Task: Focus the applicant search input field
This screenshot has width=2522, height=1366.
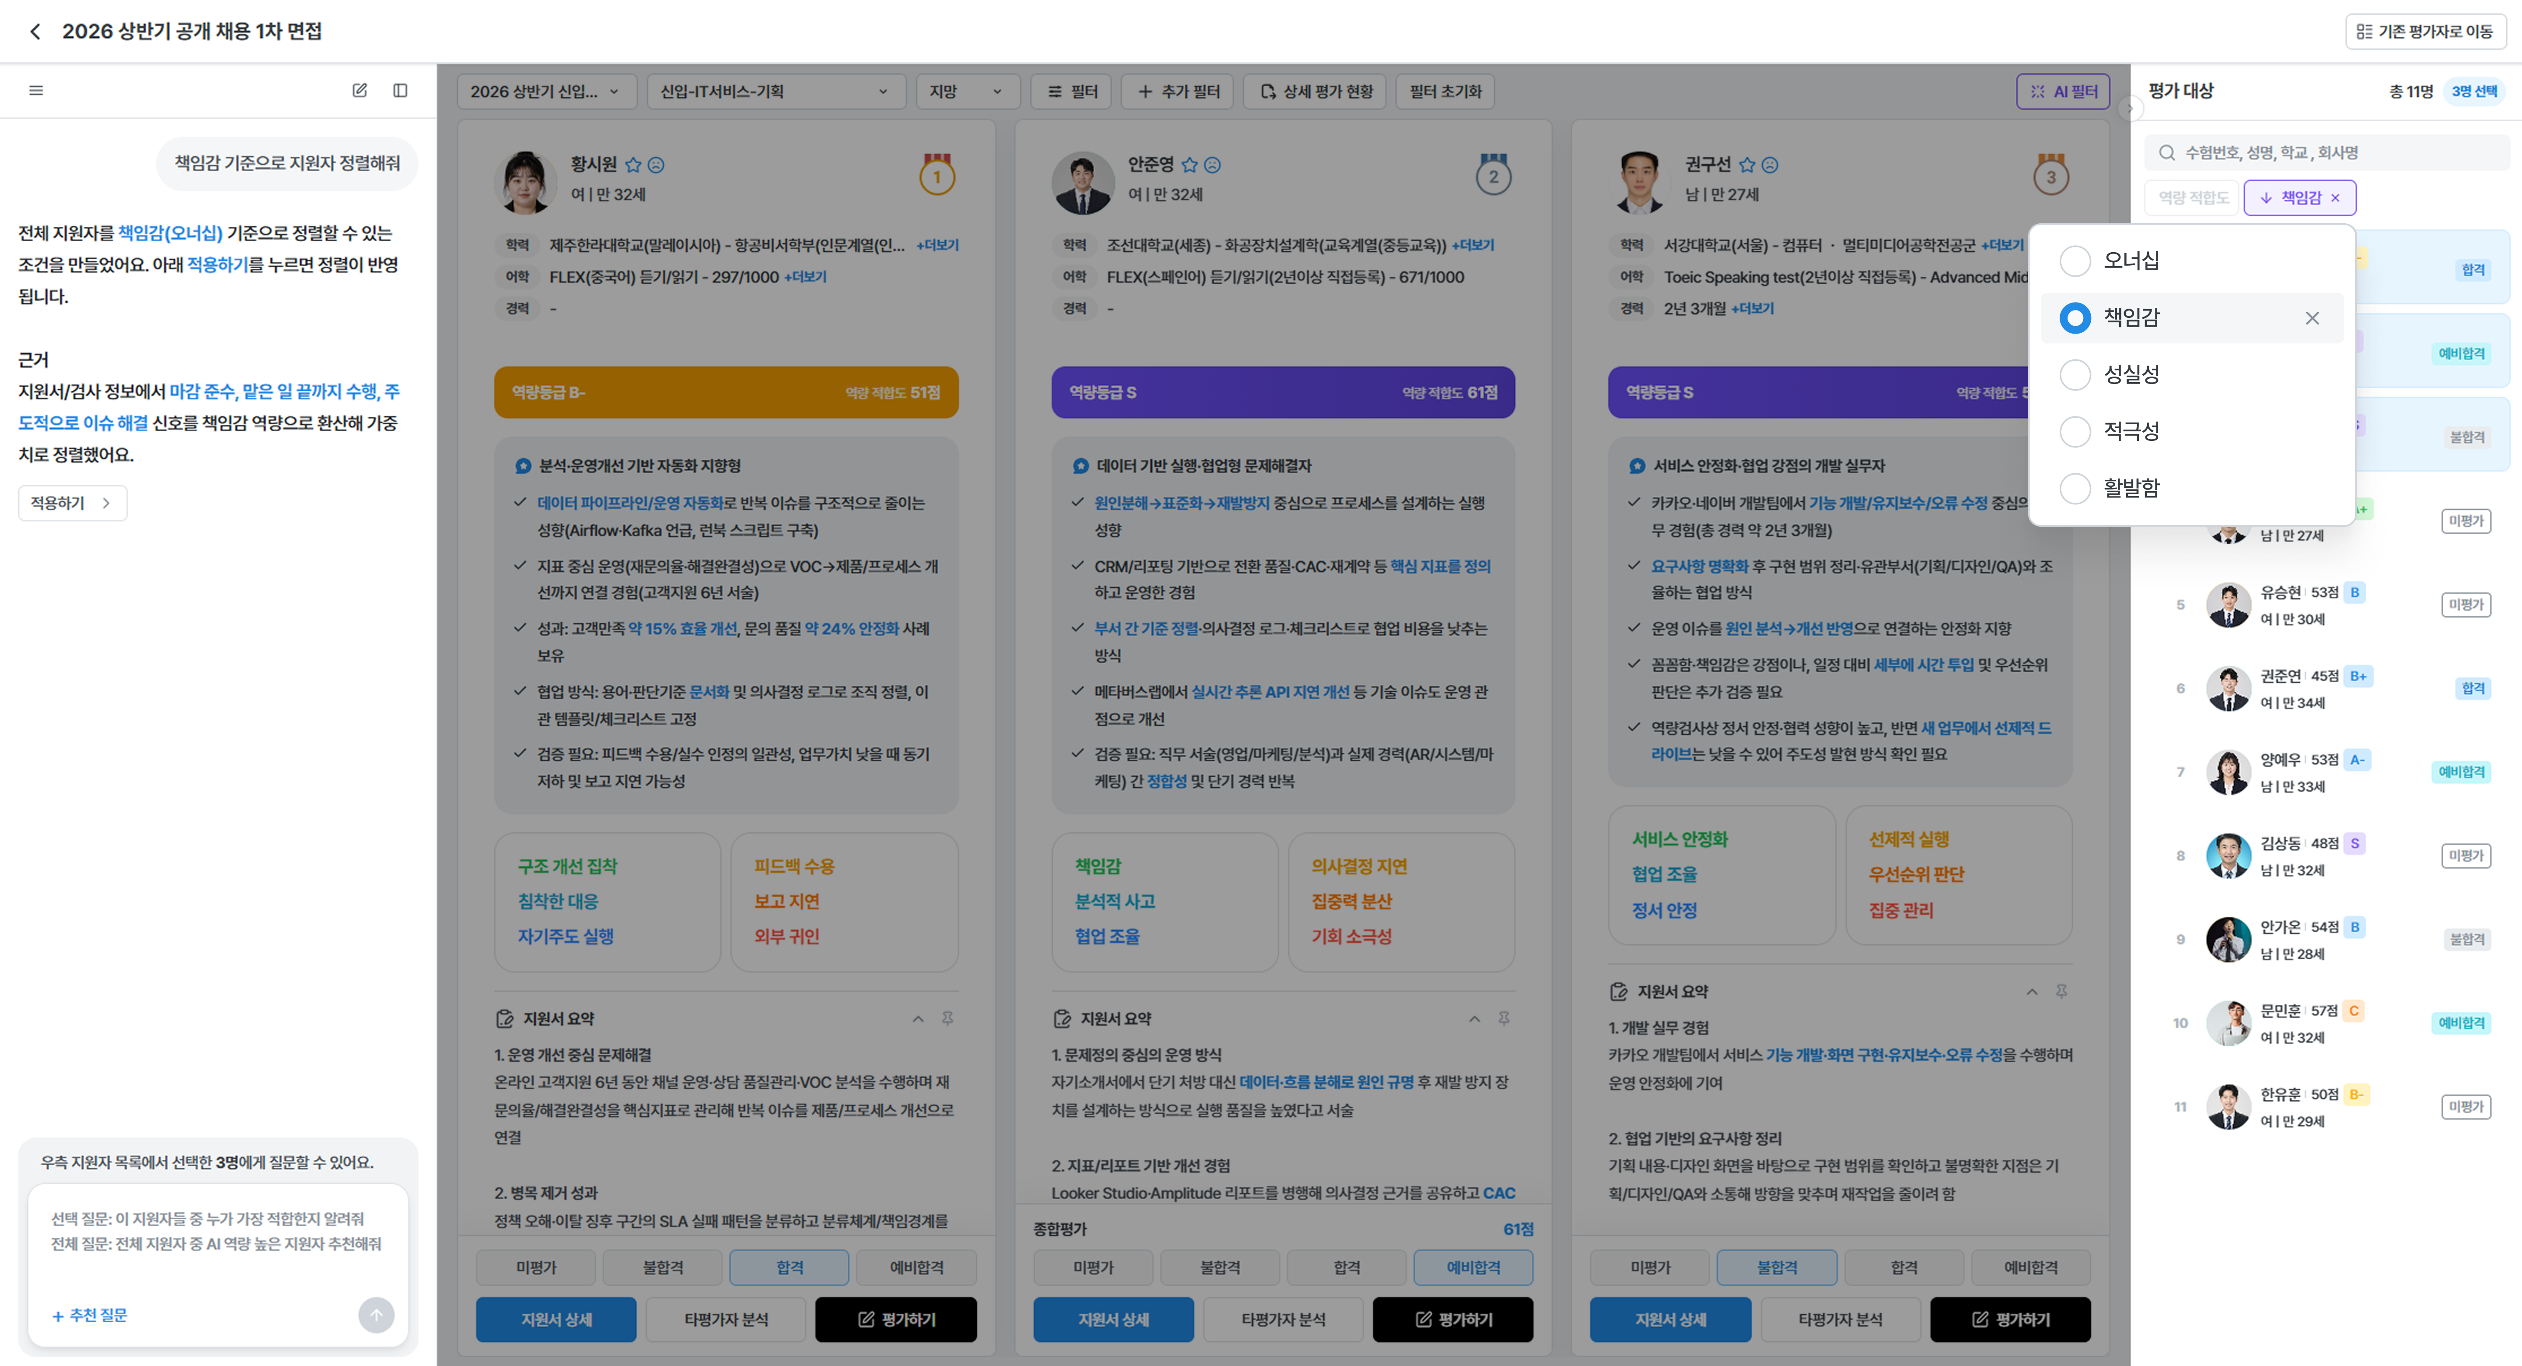Action: click(x=2326, y=153)
